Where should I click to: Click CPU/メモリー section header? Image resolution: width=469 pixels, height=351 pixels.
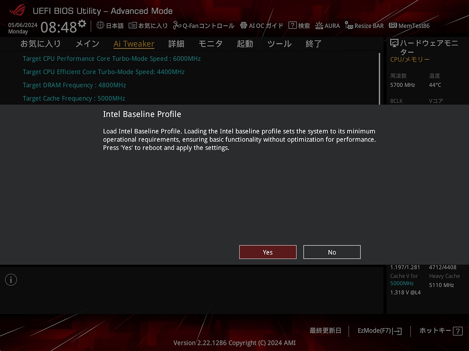click(x=410, y=60)
